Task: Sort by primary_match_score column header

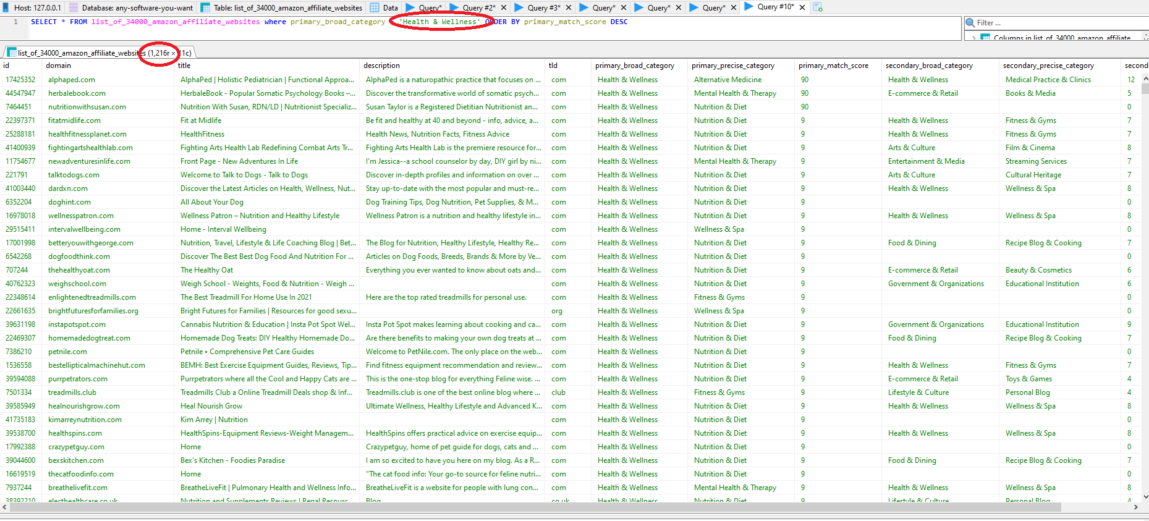Action: click(x=837, y=66)
